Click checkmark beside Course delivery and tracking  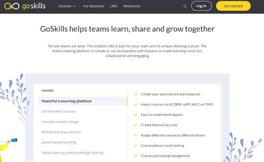[136, 145]
